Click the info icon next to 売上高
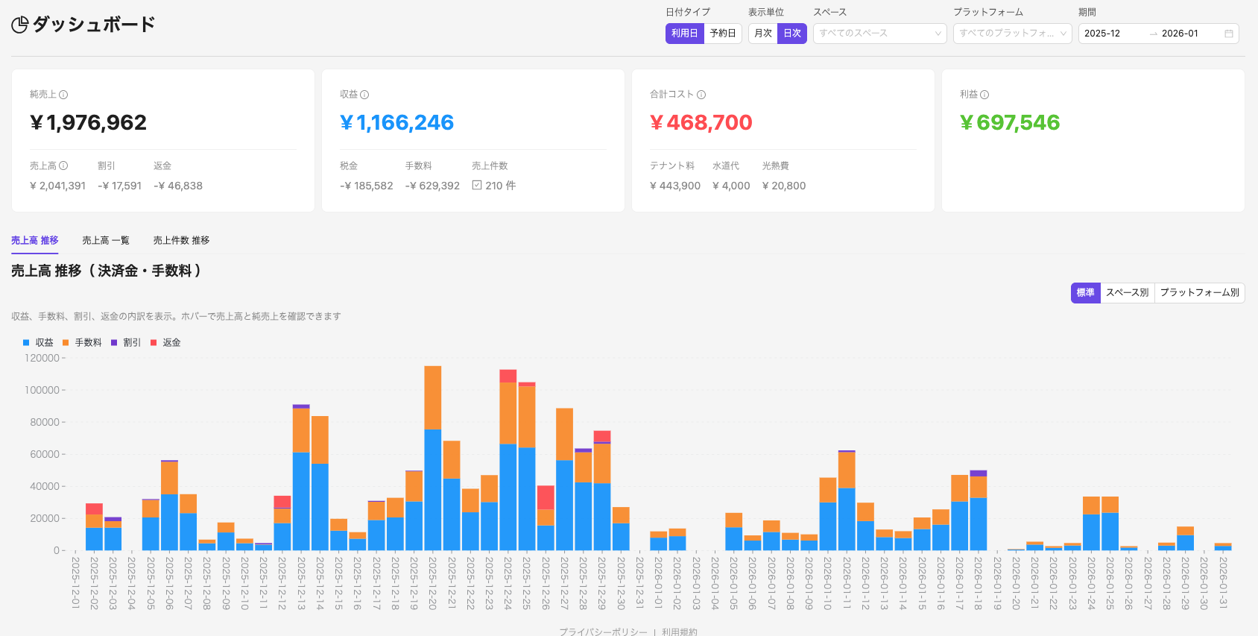This screenshot has height=636, width=1258. click(63, 166)
